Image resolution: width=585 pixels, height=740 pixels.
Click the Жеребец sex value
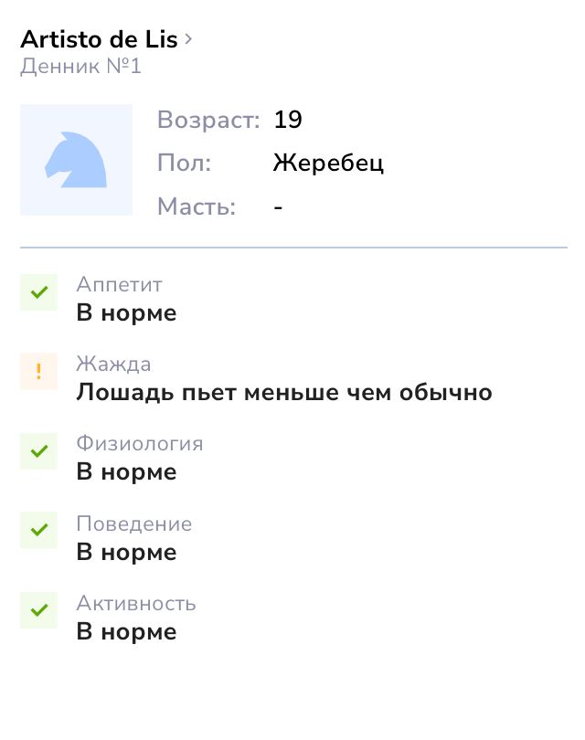[x=328, y=164]
